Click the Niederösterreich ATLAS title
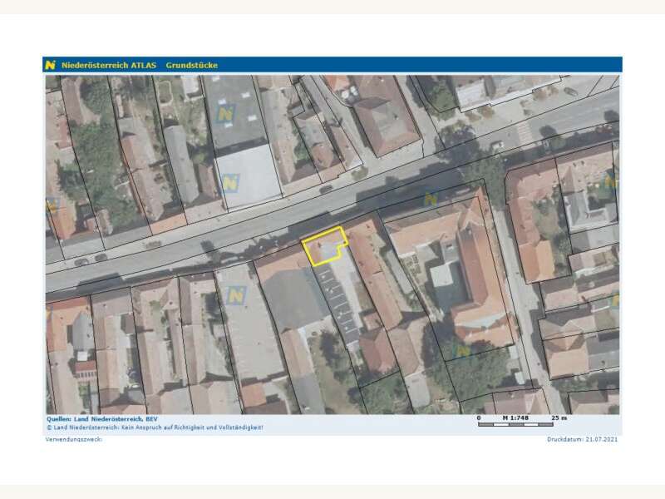This screenshot has width=665, height=499. point(109,65)
